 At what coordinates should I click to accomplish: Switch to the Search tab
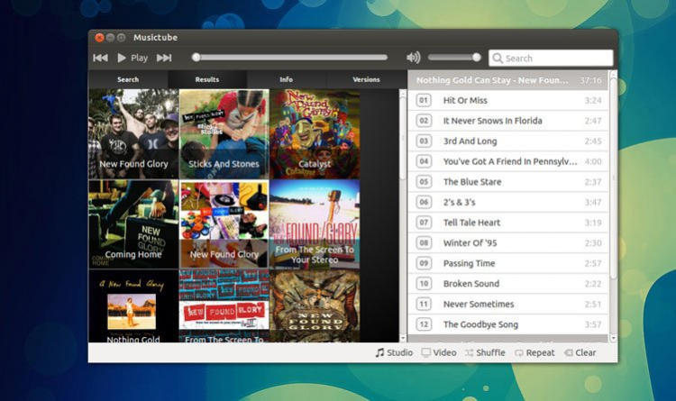coord(128,79)
